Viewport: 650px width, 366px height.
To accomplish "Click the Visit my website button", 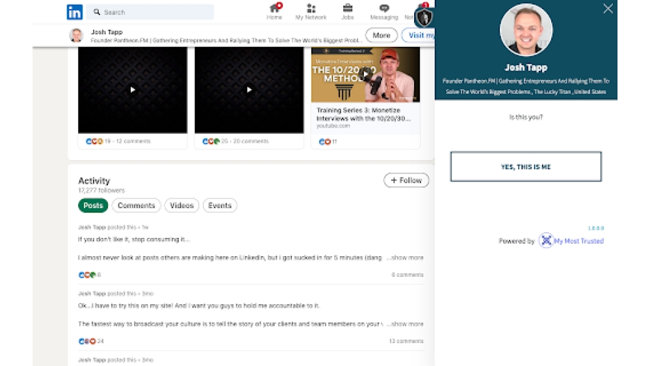I will [x=419, y=35].
